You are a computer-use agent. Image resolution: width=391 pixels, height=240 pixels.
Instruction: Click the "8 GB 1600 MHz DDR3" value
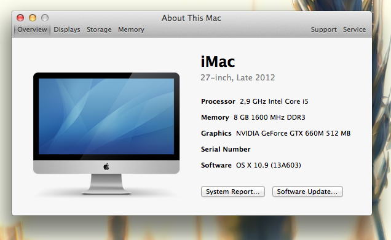[x=269, y=117]
